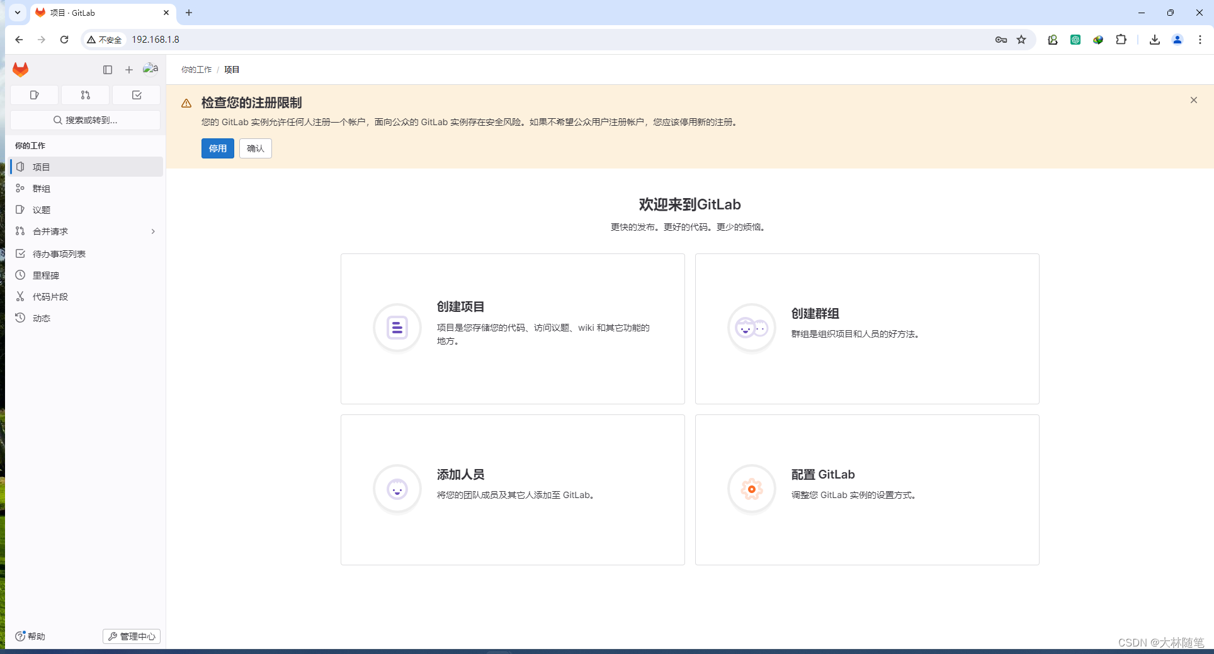Open the to-do list checkmark icon
The height and width of the screenshot is (654, 1214).
pos(136,95)
